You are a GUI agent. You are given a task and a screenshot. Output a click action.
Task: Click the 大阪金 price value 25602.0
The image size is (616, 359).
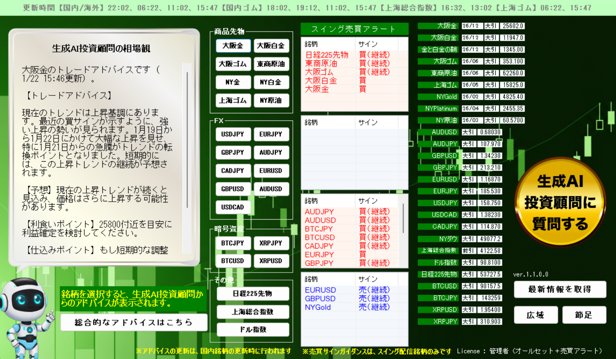click(x=513, y=26)
